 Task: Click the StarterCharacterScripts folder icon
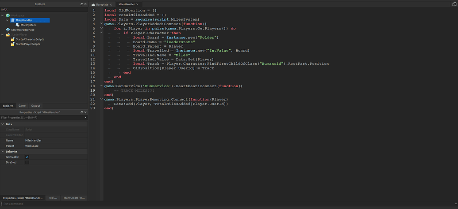12,39
